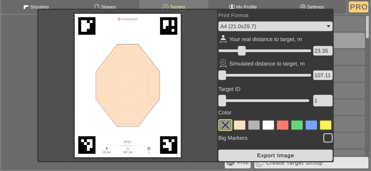The width and height of the screenshot is (371, 171).
Task: Switch to the Stages tab
Action: tap(105, 7)
